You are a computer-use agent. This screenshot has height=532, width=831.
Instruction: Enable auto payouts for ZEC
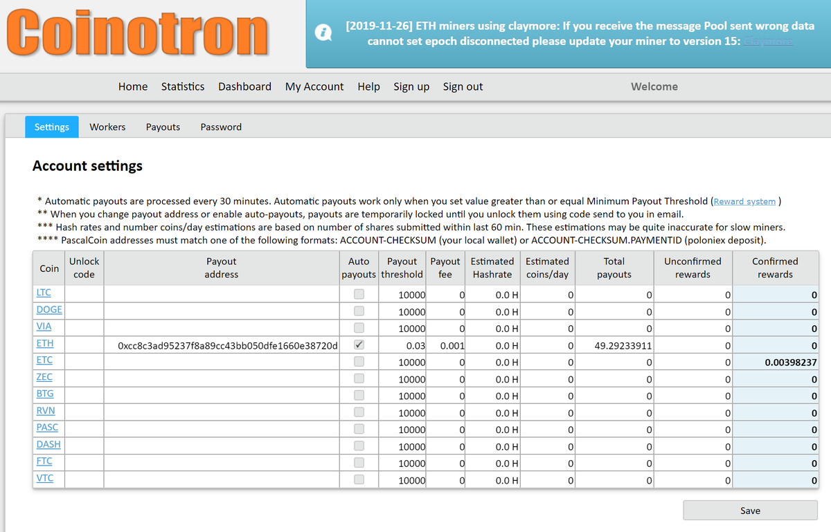point(359,378)
